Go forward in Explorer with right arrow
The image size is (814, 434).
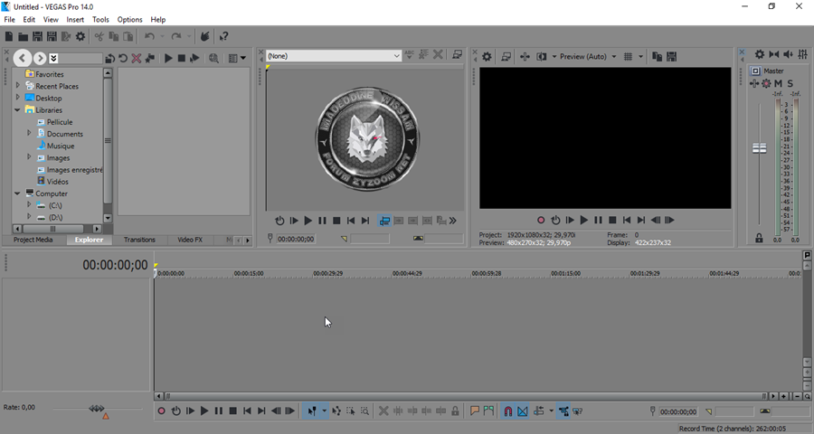coord(40,58)
